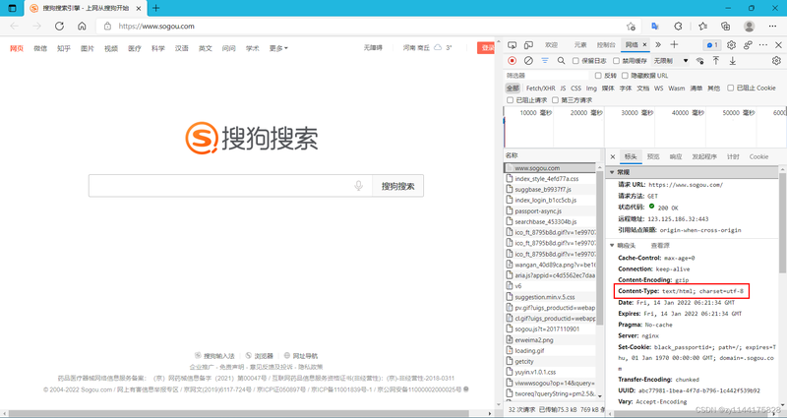Viewport: 787px width, 418px height.
Task: Switch to the 元素 DevTools tab
Action: (x=580, y=45)
